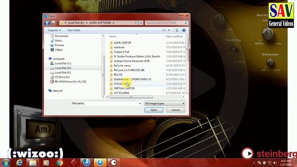Click the file list vertical scrollbar thumb
The image size is (297, 167).
[x=187, y=49]
